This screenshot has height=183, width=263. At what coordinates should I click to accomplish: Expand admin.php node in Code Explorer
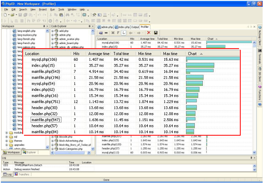(x=53, y=35)
